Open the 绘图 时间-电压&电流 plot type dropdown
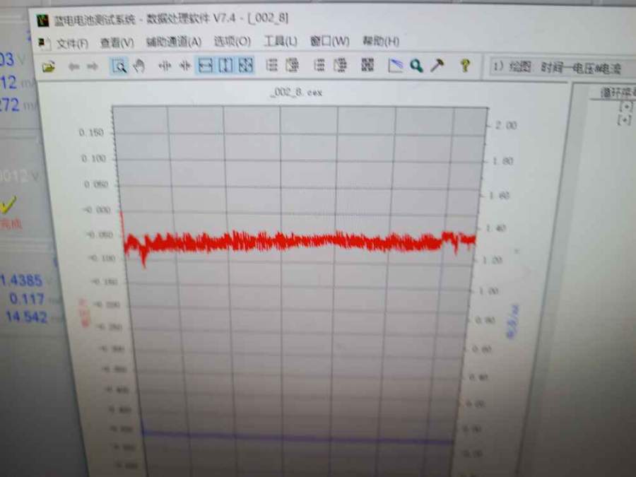This screenshot has width=636, height=477. point(558,67)
